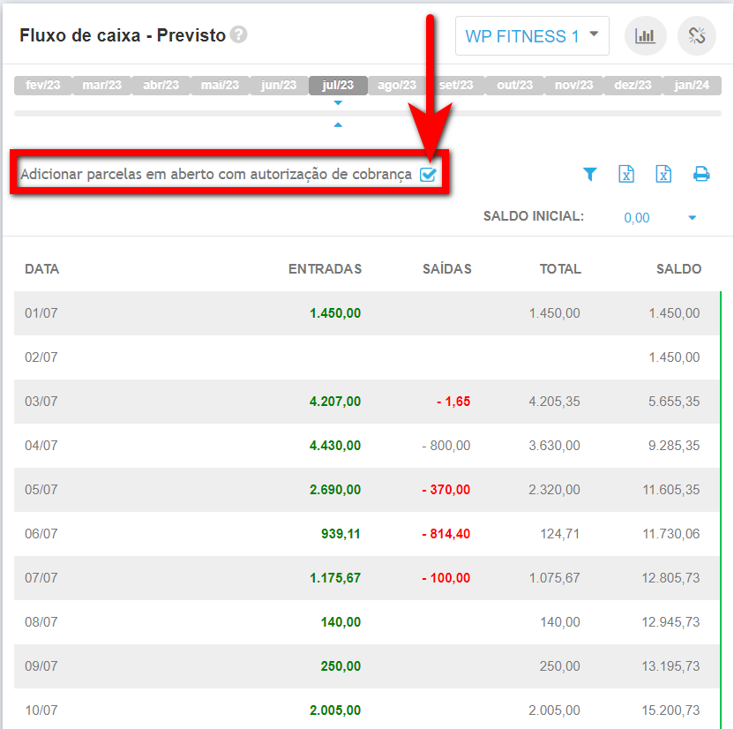Click the first Excel export icon

click(626, 174)
